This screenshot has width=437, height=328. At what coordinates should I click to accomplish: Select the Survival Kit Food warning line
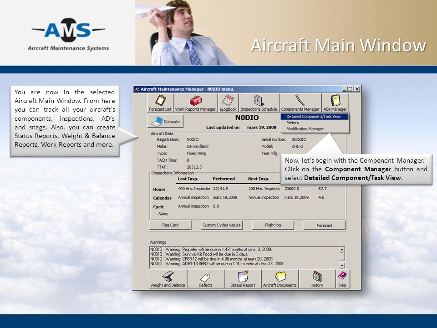pos(199,254)
